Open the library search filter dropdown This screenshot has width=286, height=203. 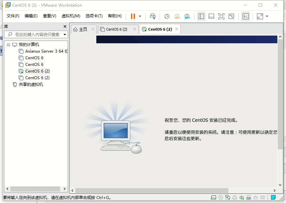point(65,34)
